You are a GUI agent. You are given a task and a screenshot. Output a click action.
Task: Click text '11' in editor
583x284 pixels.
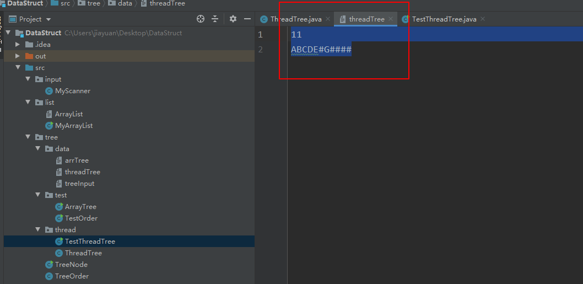tap(296, 35)
